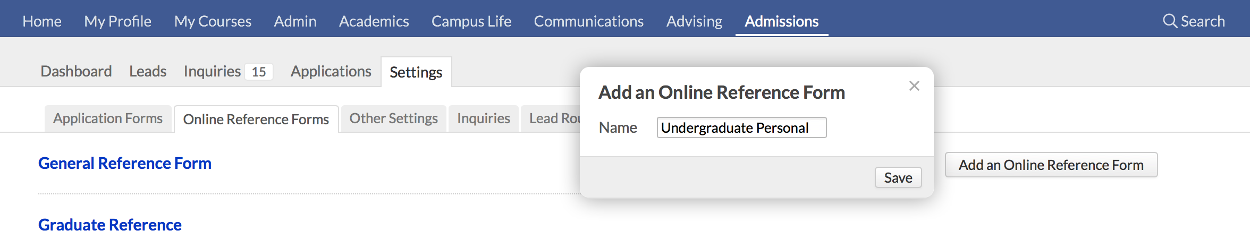Click the Add an Online Reference Form button
The width and height of the screenshot is (1250, 239).
tap(1051, 165)
